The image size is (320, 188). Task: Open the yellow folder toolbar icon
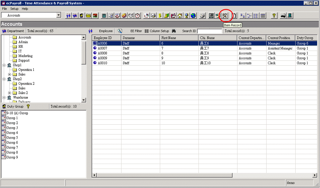coord(88,15)
